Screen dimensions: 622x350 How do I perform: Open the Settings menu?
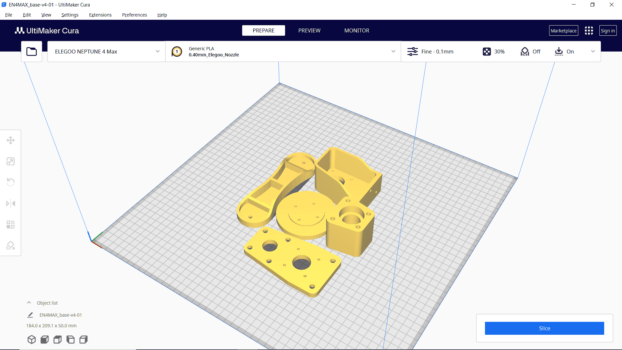(x=70, y=15)
